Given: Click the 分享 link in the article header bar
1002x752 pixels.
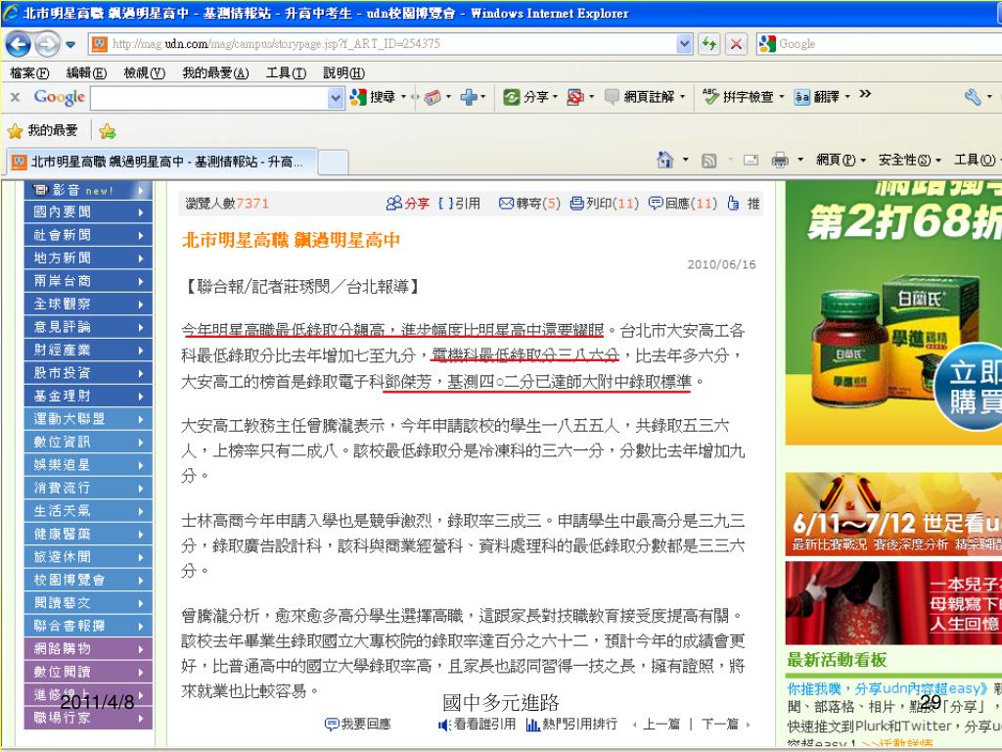Looking at the screenshot, I should [408, 204].
